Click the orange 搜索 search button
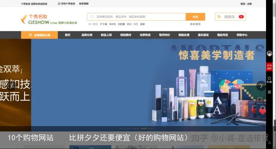Viewport: 276px width, 149px height. point(195,17)
